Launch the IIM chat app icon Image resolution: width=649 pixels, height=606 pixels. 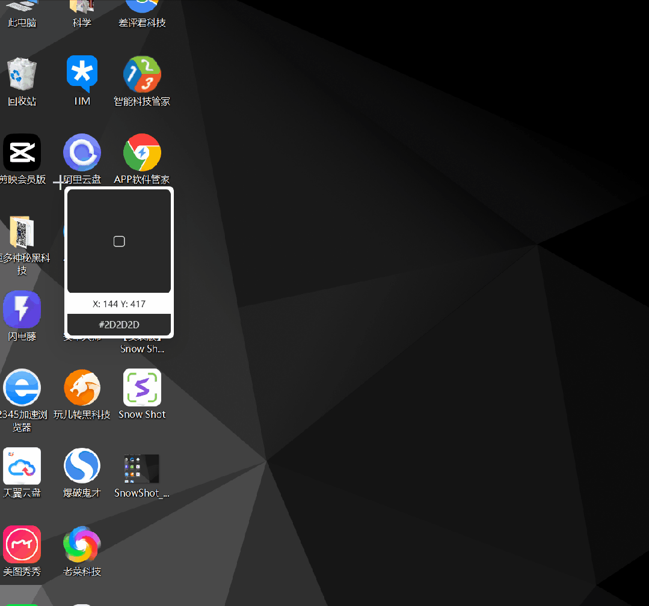click(x=82, y=73)
